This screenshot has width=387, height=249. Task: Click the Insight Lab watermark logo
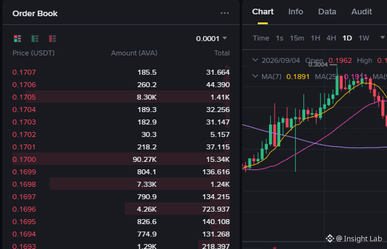[x=330, y=238]
